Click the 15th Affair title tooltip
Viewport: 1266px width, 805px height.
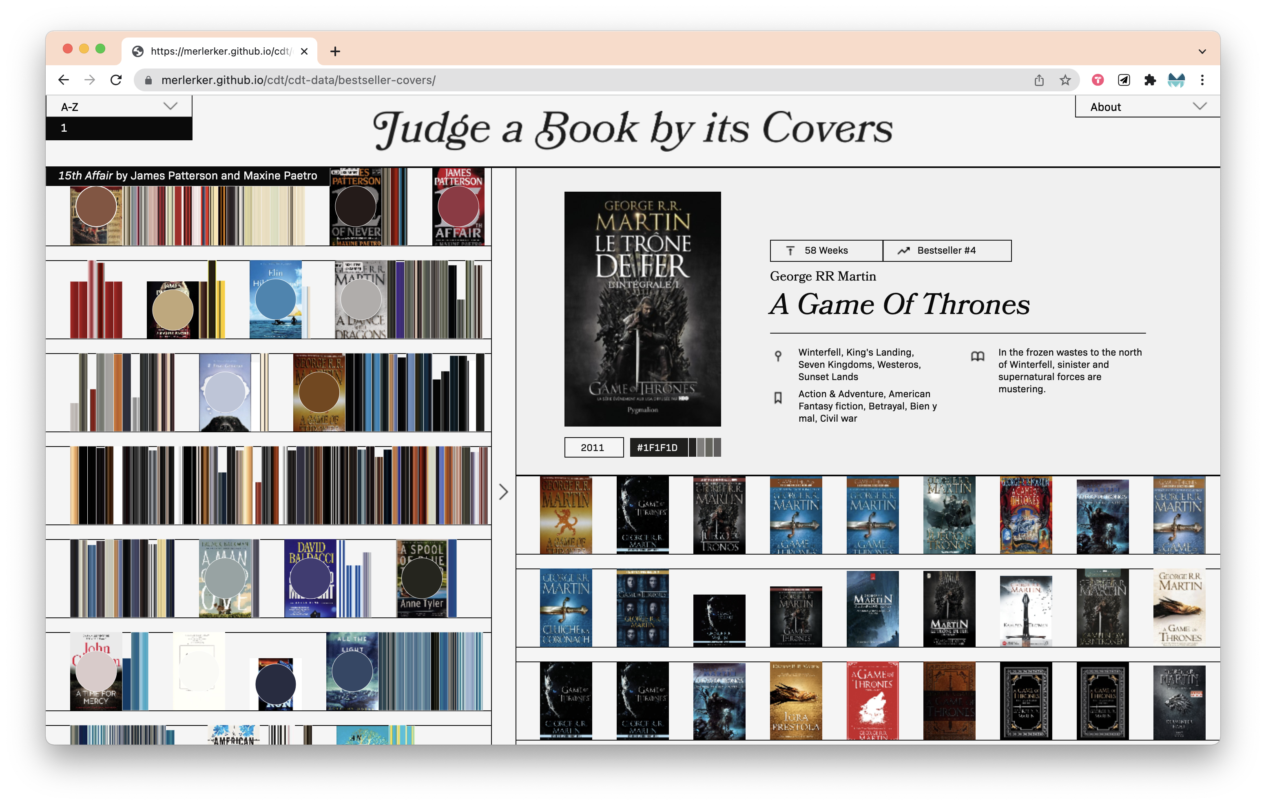point(188,176)
